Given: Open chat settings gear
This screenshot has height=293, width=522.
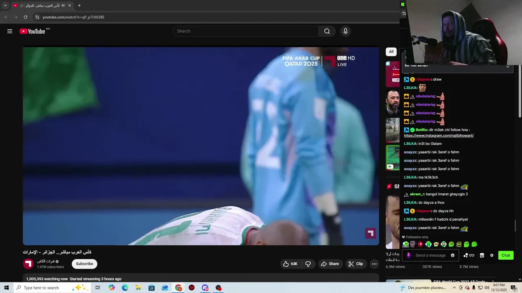Looking at the screenshot, I should point(492,256).
